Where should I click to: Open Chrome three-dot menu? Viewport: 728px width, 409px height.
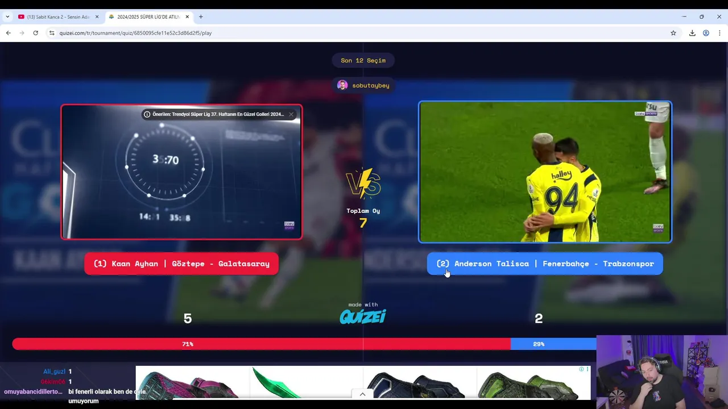719,33
